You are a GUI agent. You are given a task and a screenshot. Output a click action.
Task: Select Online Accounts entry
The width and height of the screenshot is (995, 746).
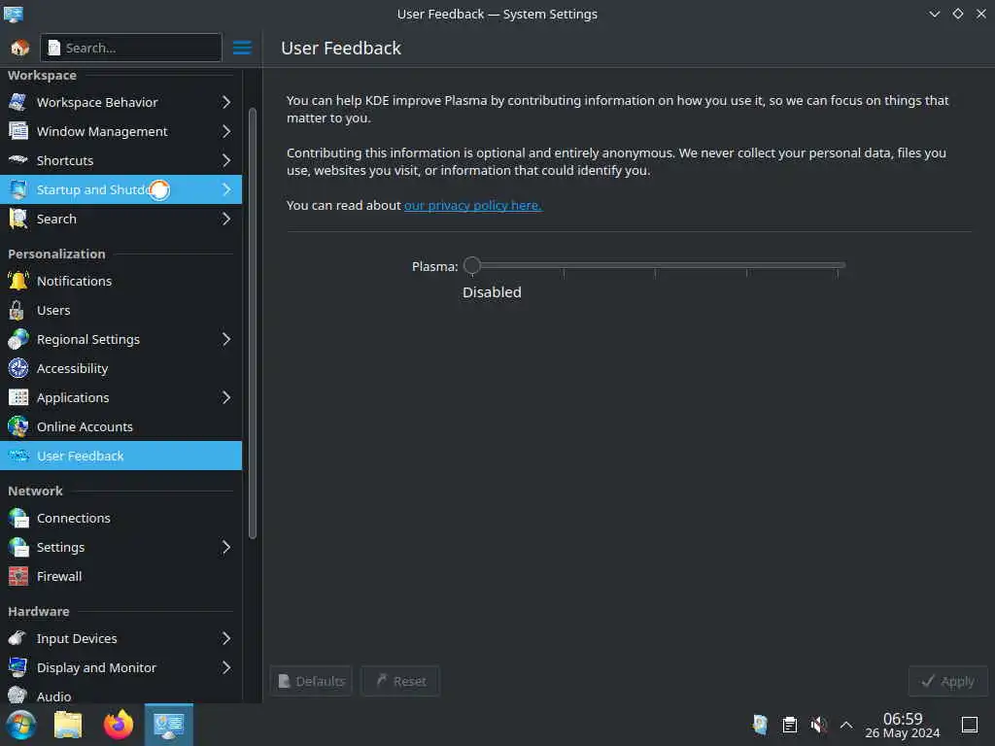coord(120,426)
